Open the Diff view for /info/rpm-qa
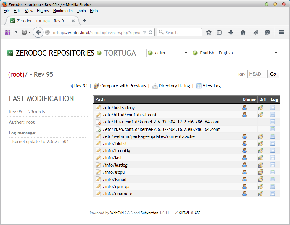 (x=261, y=186)
